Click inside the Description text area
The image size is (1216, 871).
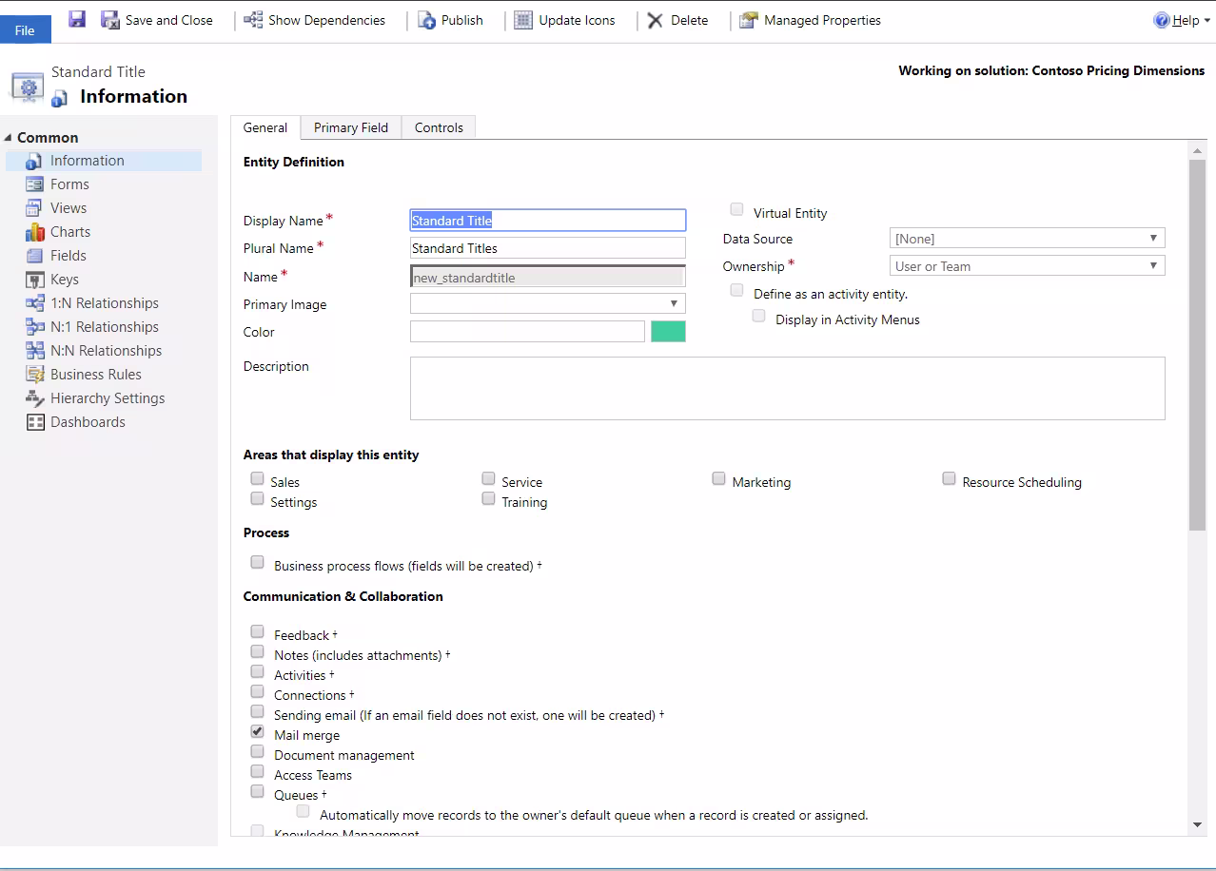click(x=788, y=388)
